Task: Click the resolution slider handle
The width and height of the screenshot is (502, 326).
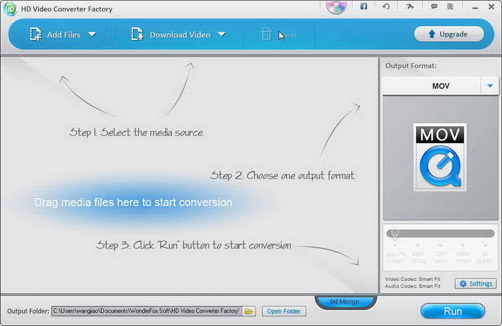Action: point(395,234)
